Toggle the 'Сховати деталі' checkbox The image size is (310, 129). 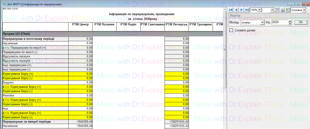point(231,30)
